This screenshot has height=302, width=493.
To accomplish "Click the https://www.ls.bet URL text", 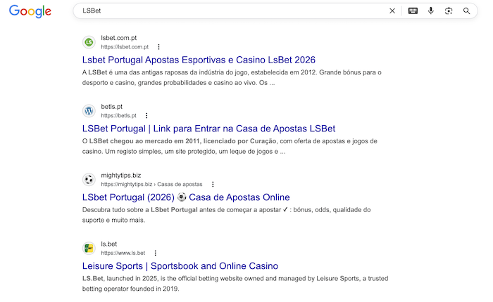I will click(123, 253).
